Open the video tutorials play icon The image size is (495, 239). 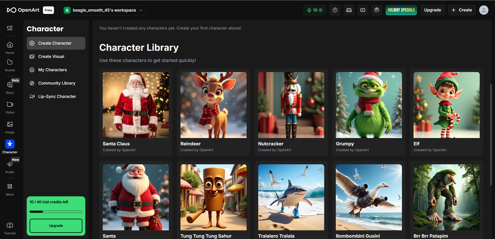(x=363, y=10)
